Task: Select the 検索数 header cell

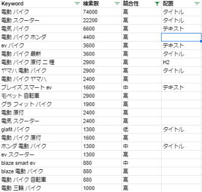Action: pyautogui.click(x=102, y=4)
